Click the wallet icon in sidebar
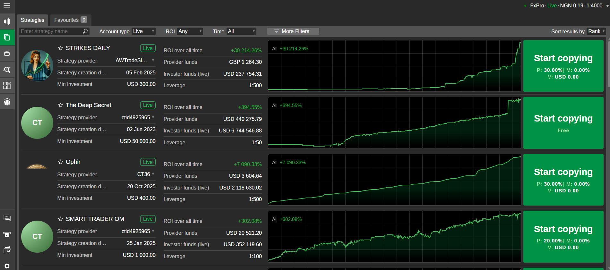Screen dimensions: 610x270 pos(7,250)
